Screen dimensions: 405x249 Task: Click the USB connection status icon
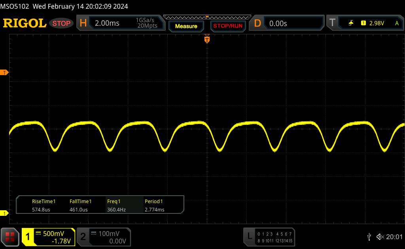click(x=369, y=237)
